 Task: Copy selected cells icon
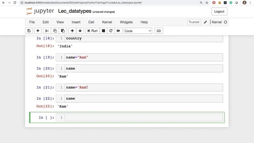point(55,31)
